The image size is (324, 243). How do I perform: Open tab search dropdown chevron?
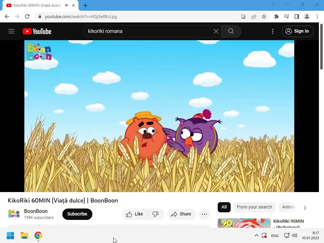coord(273,4)
